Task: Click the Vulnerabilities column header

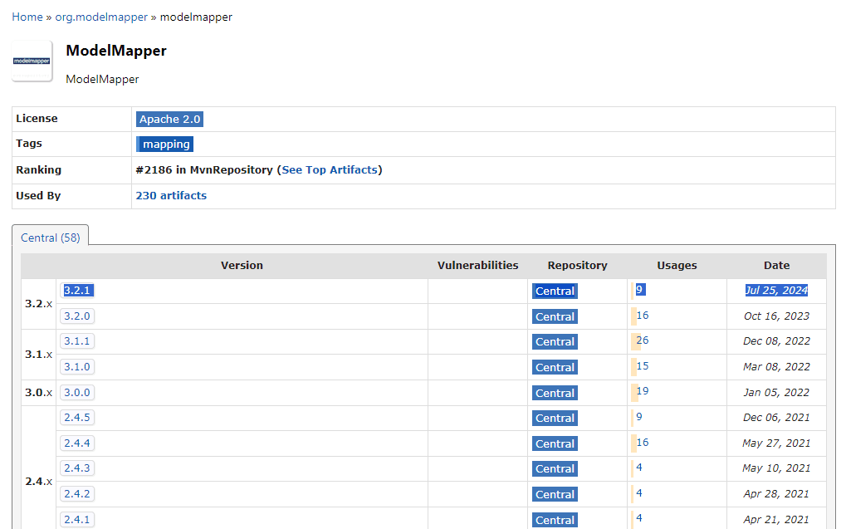Action: (x=477, y=266)
